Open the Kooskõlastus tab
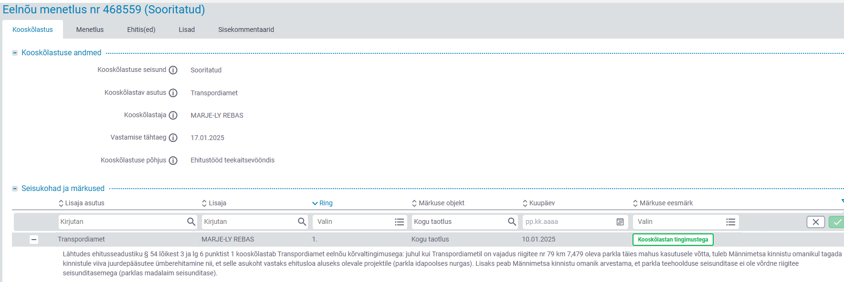Image resolution: width=844 pixels, height=282 pixels. [32, 30]
